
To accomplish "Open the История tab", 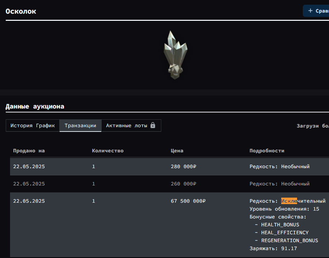I will pyautogui.click(x=22, y=125).
